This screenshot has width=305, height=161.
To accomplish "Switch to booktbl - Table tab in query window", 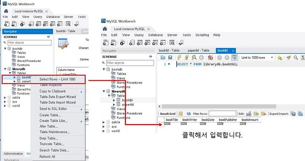I will 169,51.
